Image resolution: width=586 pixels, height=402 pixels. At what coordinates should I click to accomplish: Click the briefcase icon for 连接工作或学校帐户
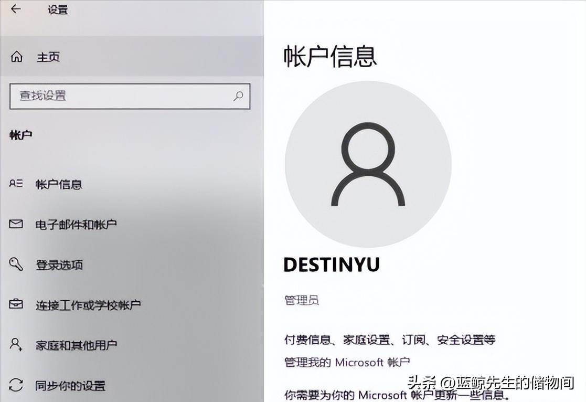coord(16,305)
